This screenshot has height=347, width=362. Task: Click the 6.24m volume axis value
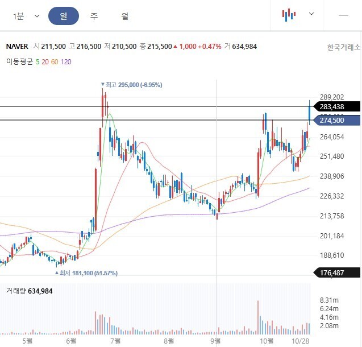coord(329,309)
